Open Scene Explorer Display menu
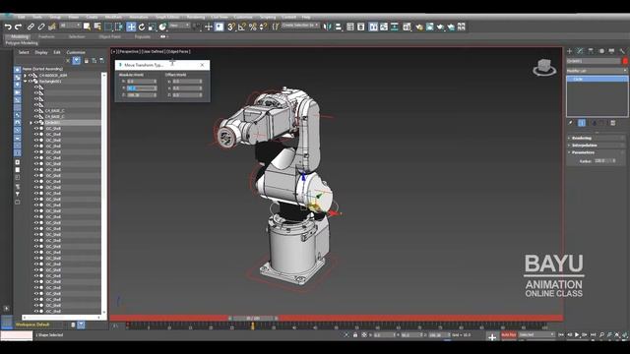This screenshot has height=354, width=630. tap(41, 52)
